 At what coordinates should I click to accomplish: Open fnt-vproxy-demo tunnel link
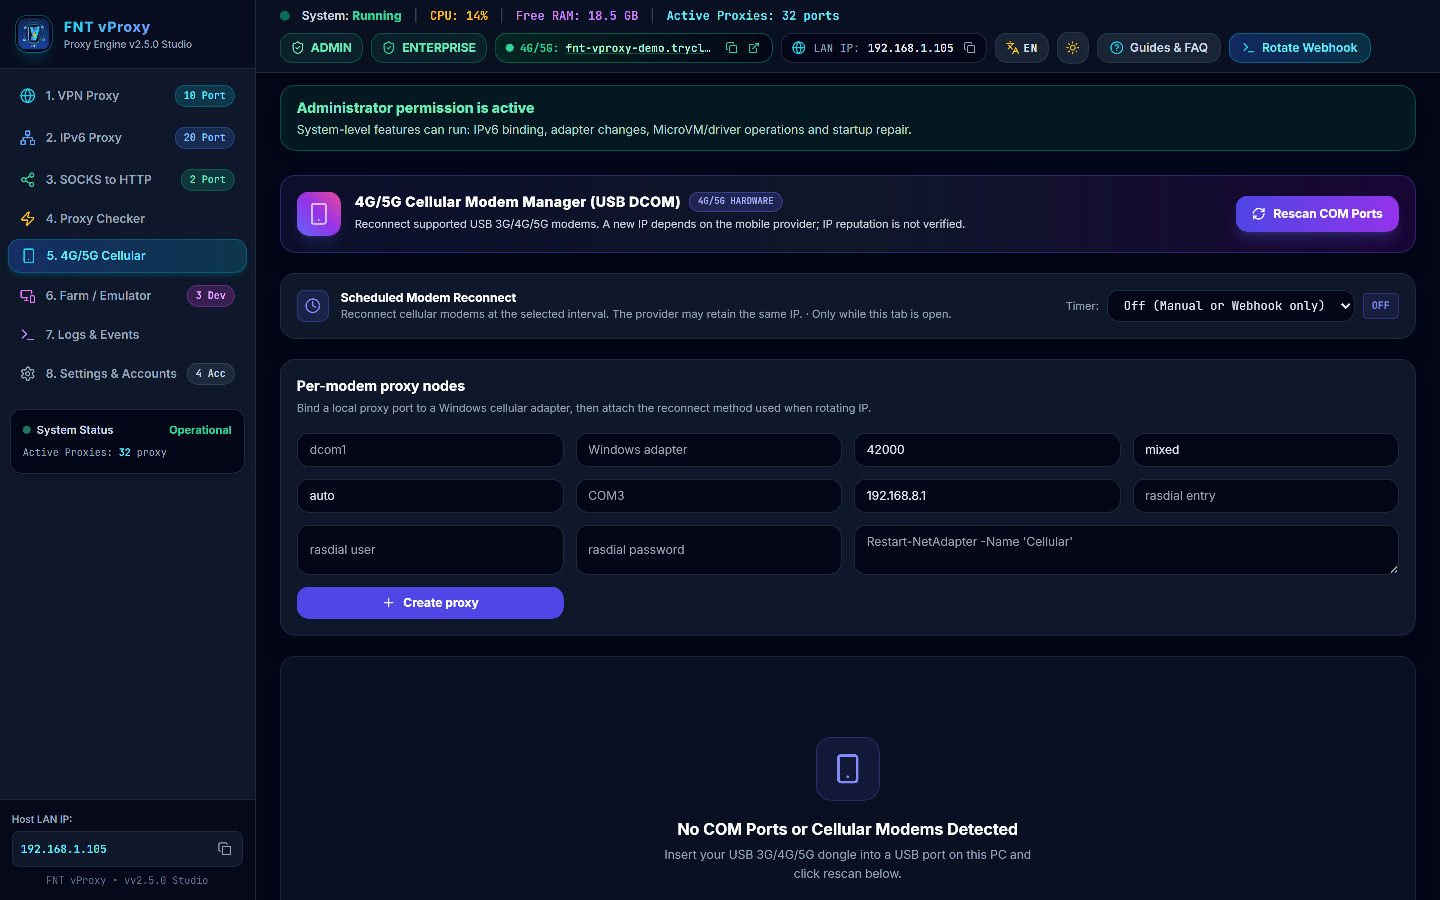pyautogui.click(x=638, y=48)
